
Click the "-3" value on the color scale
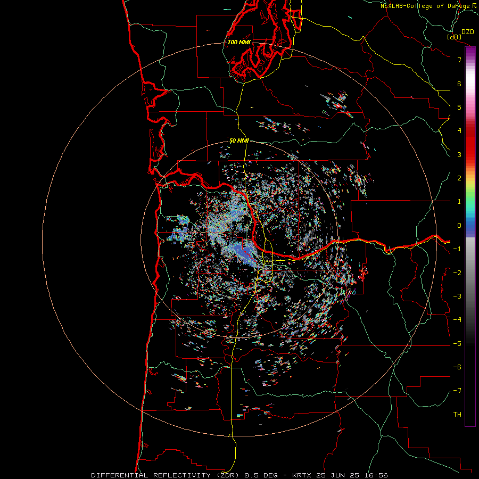coord(457,296)
